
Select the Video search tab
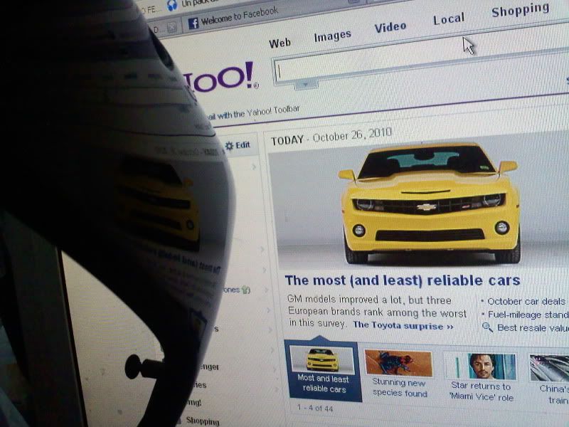(x=390, y=27)
